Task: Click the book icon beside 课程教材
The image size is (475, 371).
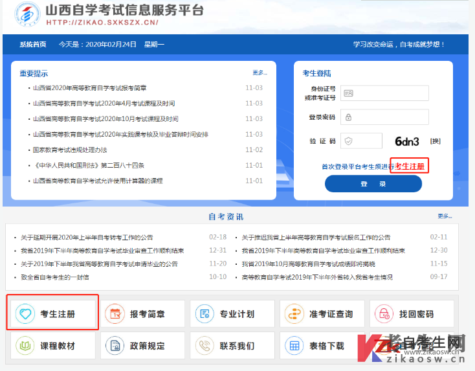Action: pos(25,346)
